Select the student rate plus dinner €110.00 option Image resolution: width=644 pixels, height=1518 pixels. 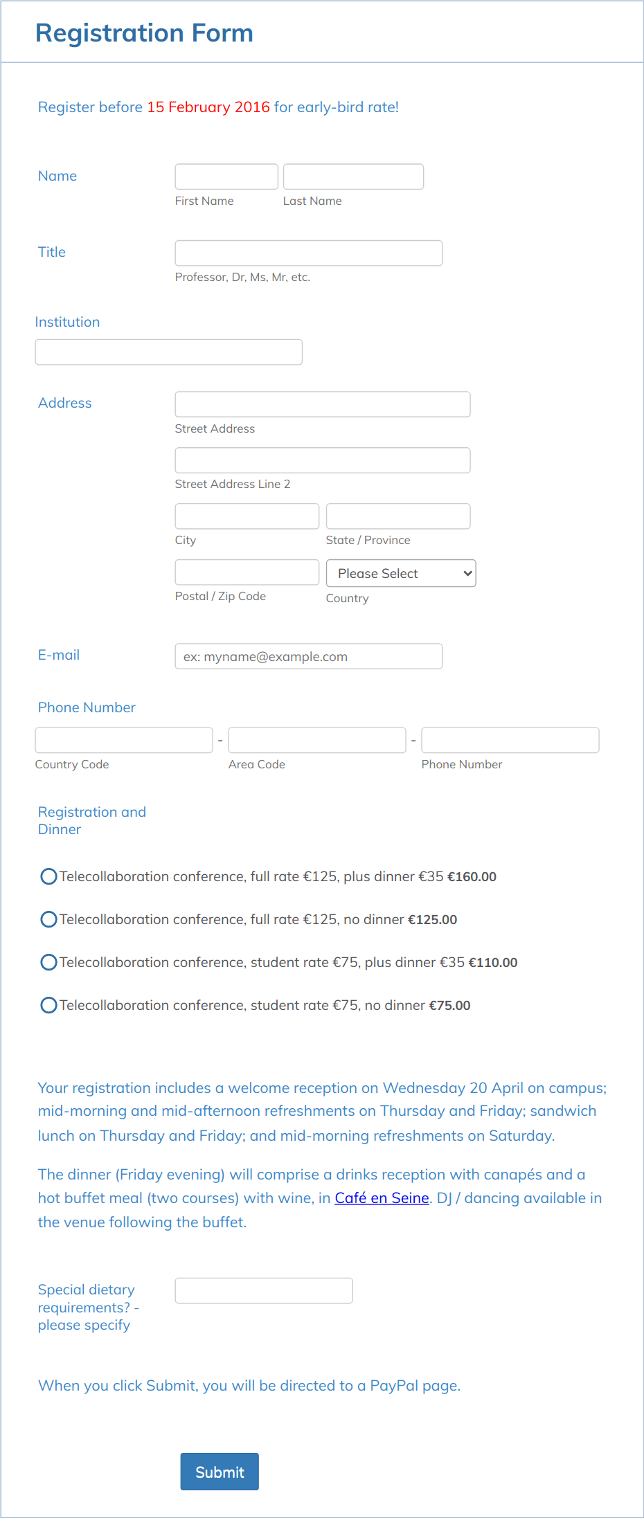click(48, 962)
